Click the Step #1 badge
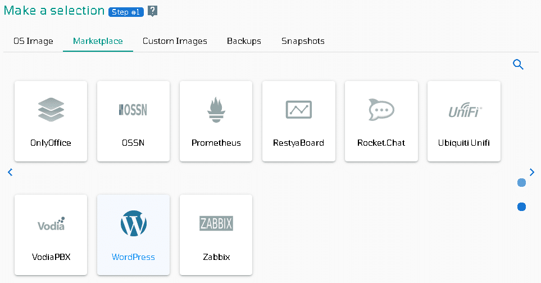The width and height of the screenshot is (541, 283). pos(126,12)
